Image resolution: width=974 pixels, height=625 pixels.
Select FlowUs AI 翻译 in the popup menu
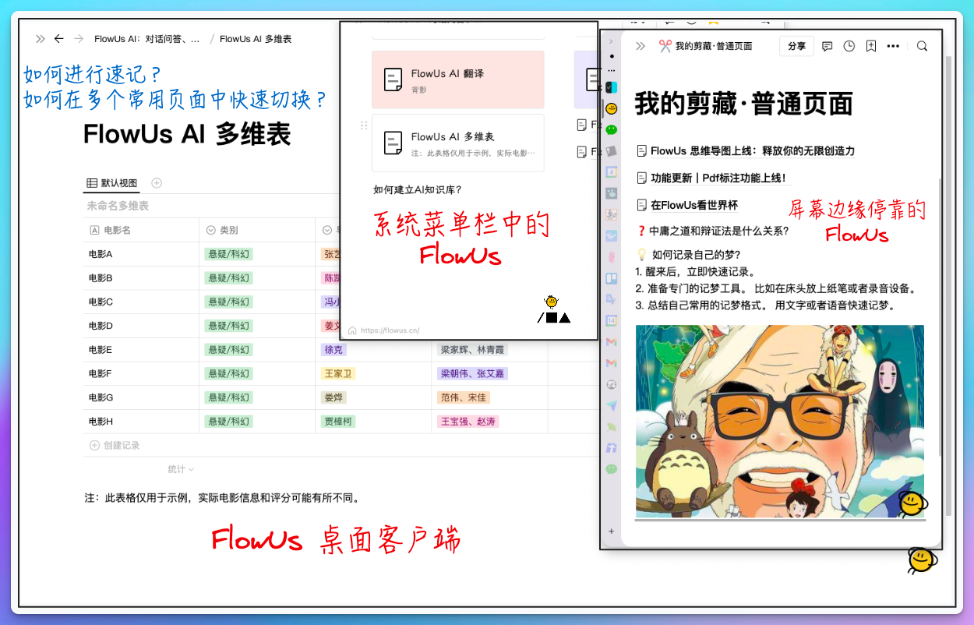pyautogui.click(x=458, y=79)
